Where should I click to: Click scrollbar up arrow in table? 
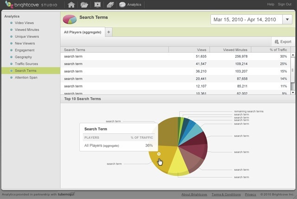point(293,55)
